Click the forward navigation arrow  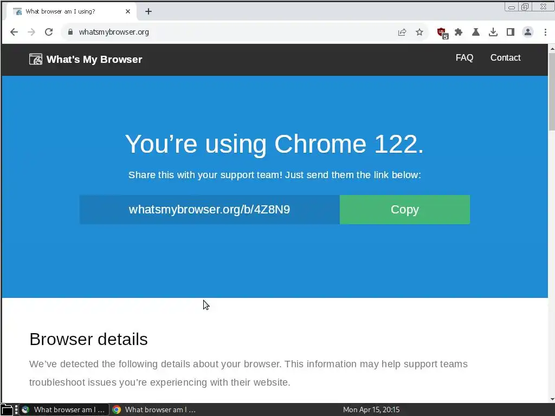(31, 32)
